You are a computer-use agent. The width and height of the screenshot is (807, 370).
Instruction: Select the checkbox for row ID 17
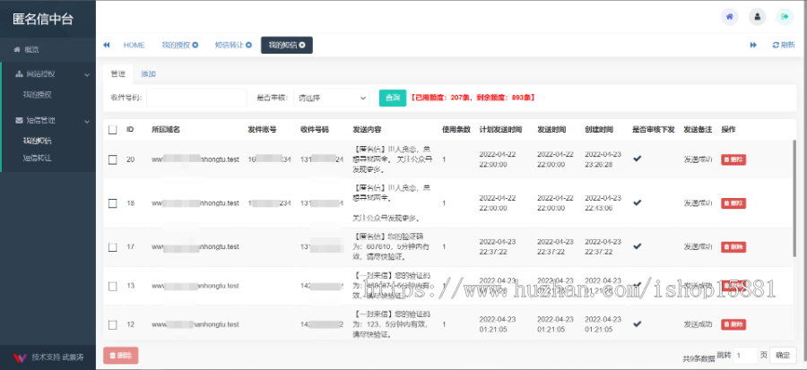click(x=112, y=246)
